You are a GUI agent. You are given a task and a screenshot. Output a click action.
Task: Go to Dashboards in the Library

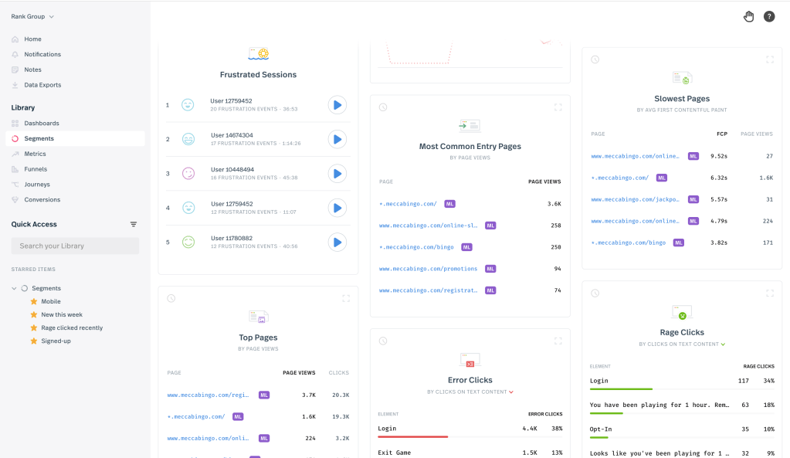(41, 124)
